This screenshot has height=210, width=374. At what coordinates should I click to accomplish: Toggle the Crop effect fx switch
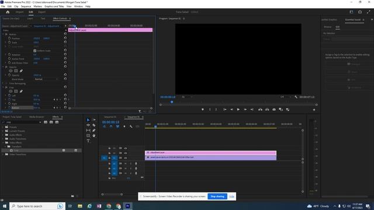coord(6,87)
